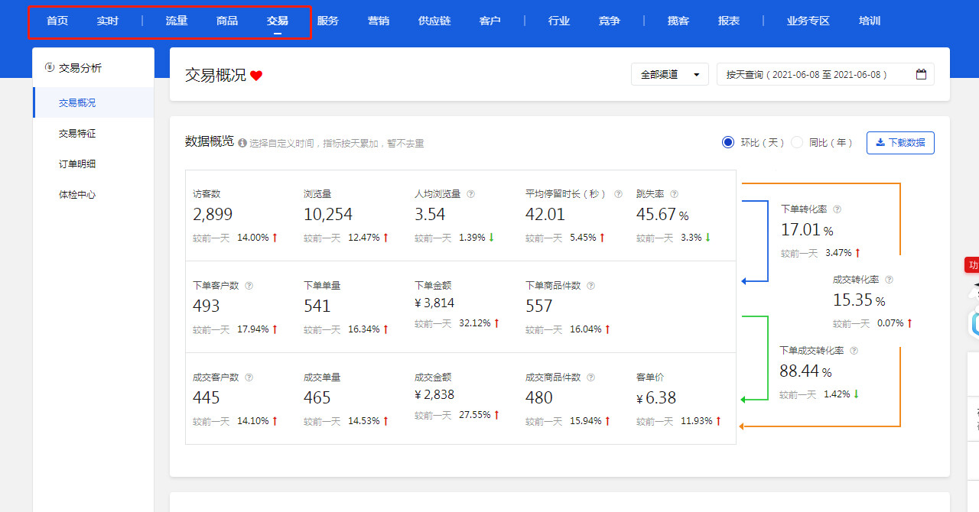Viewport: 979px width, 512px height.
Task: Click the help icon beside 成交客户数
Action: pos(249,378)
